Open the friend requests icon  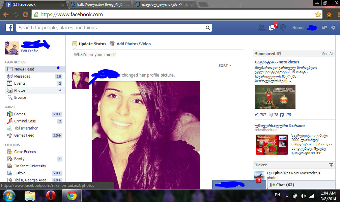[x=261, y=28]
